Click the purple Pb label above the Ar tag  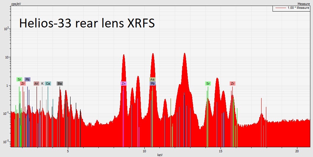click(27, 79)
